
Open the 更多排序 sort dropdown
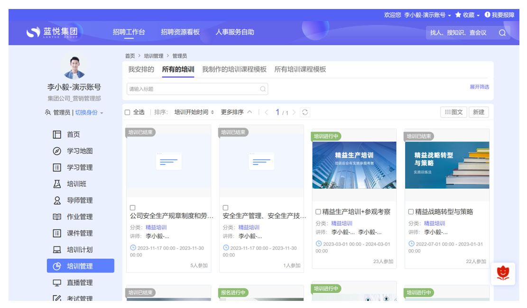click(236, 112)
